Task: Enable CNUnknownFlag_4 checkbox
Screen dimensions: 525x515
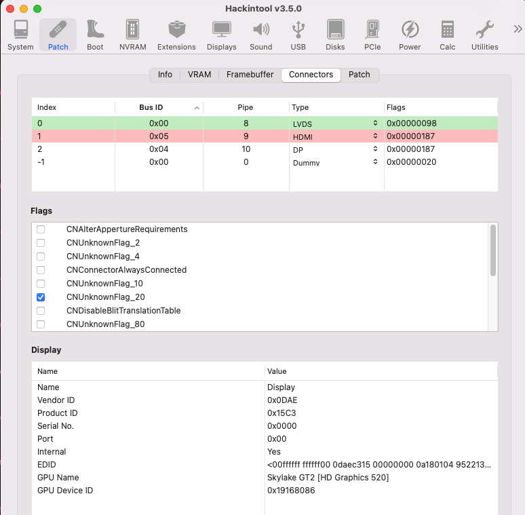Action: [x=41, y=256]
